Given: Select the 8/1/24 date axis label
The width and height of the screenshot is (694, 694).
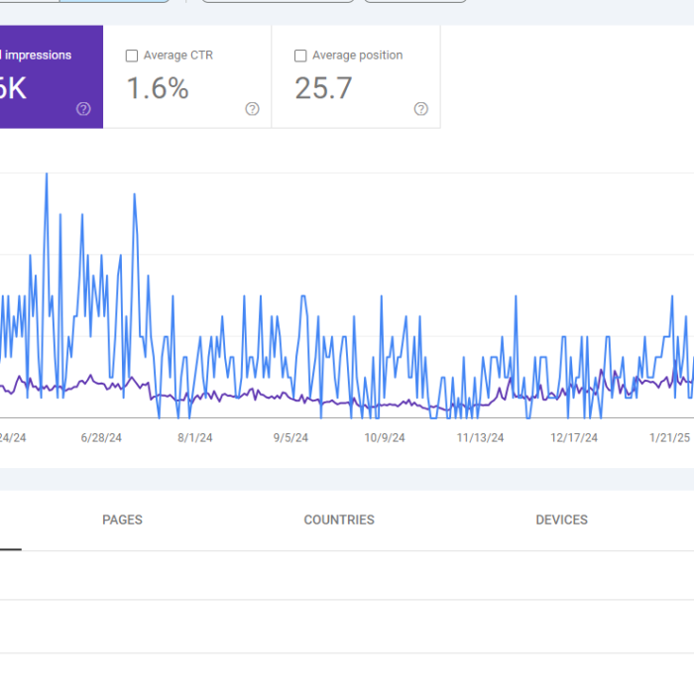Looking at the screenshot, I should pos(195,437).
